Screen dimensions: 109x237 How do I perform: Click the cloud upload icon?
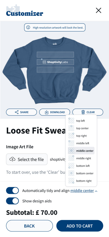(x=12, y=159)
